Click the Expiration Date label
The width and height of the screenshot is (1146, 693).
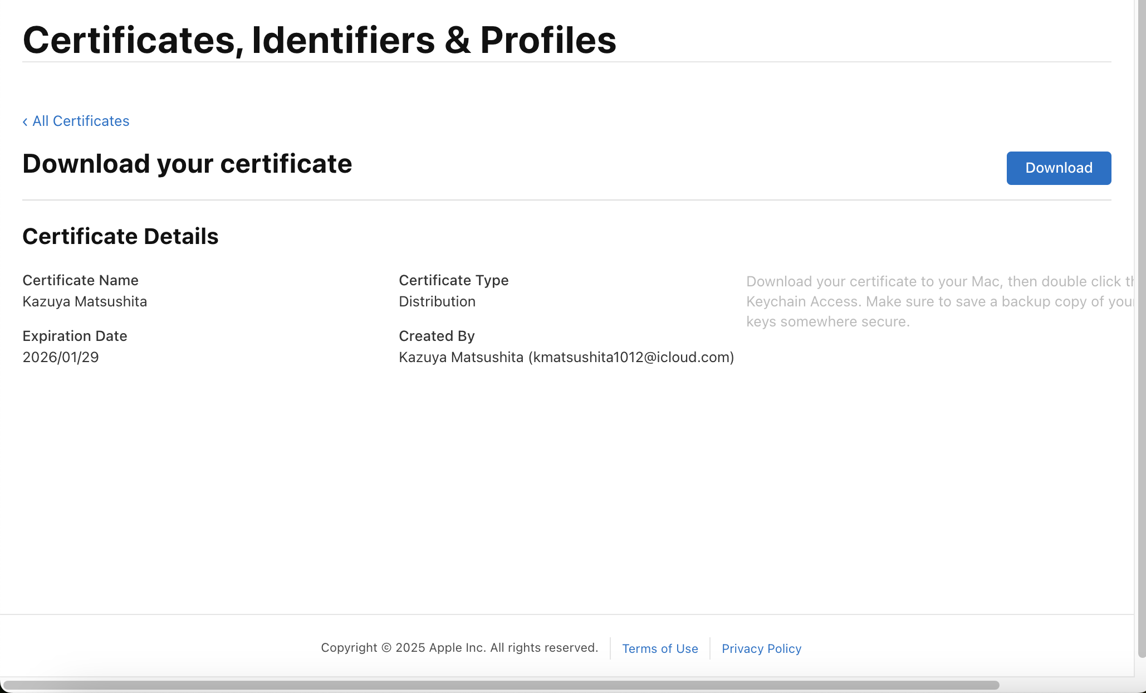75,336
